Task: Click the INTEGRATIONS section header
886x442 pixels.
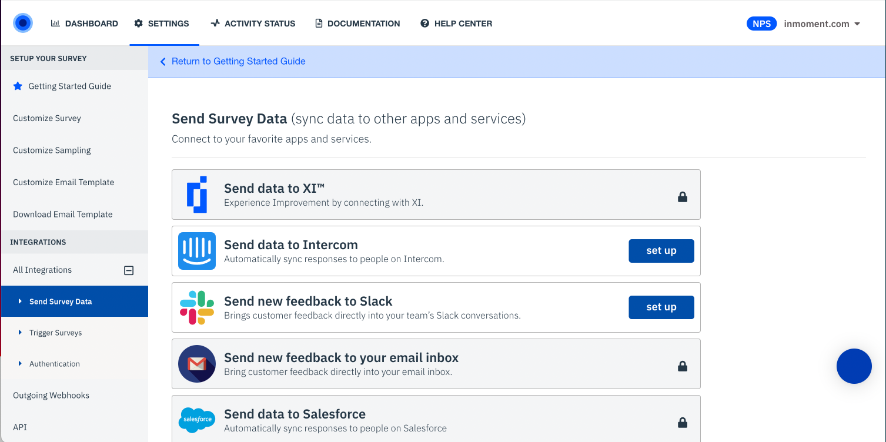Action: pyautogui.click(x=38, y=242)
